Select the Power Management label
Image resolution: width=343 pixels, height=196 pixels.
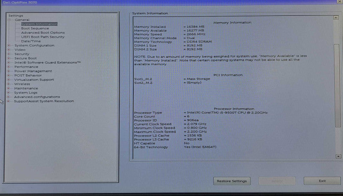point(33,71)
